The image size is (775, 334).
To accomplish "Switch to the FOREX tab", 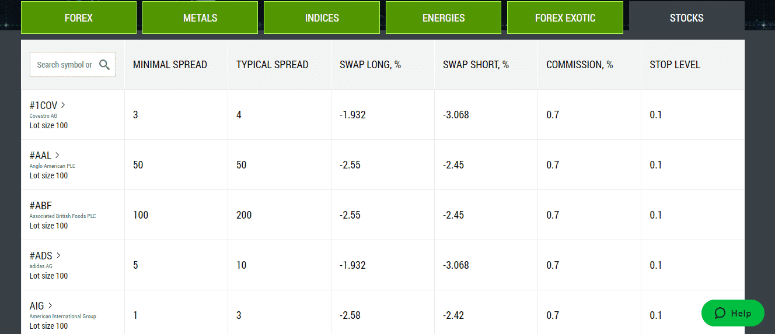I will pos(79,17).
